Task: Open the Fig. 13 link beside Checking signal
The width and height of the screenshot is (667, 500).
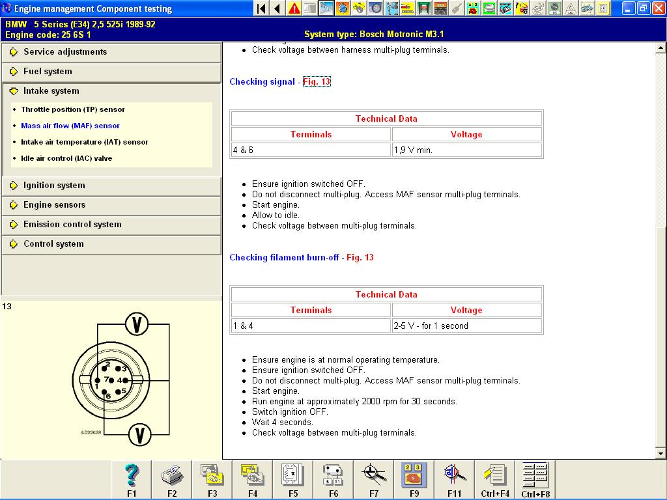Action: click(x=317, y=81)
